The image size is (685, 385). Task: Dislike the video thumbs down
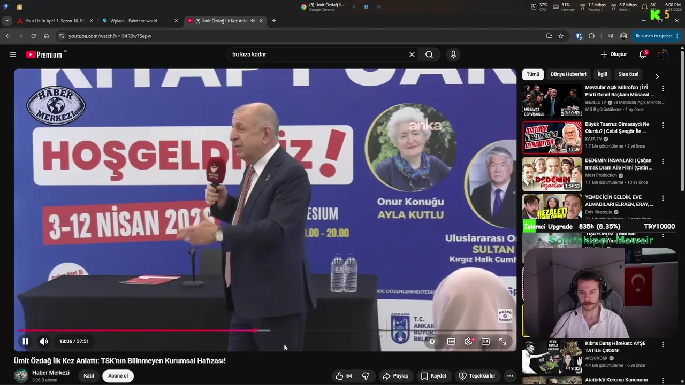(x=366, y=376)
